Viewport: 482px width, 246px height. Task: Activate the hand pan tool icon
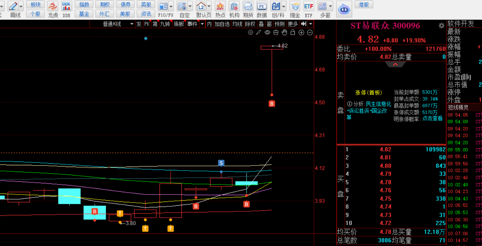(284, 32)
